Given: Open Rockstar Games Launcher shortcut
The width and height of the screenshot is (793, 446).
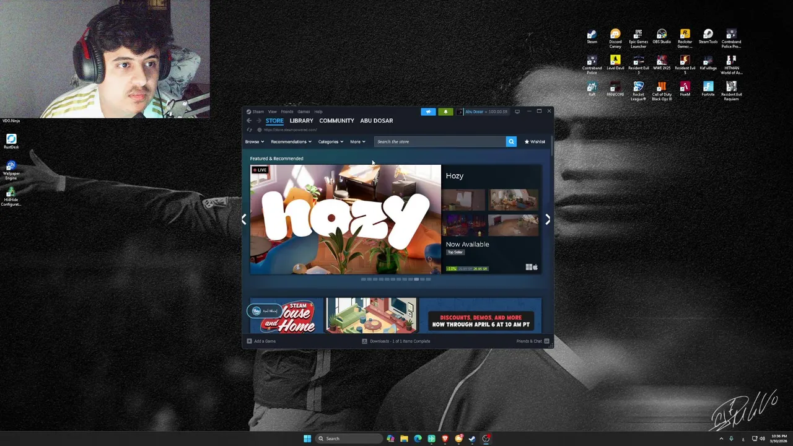Looking at the screenshot, I should pyautogui.click(x=685, y=38).
